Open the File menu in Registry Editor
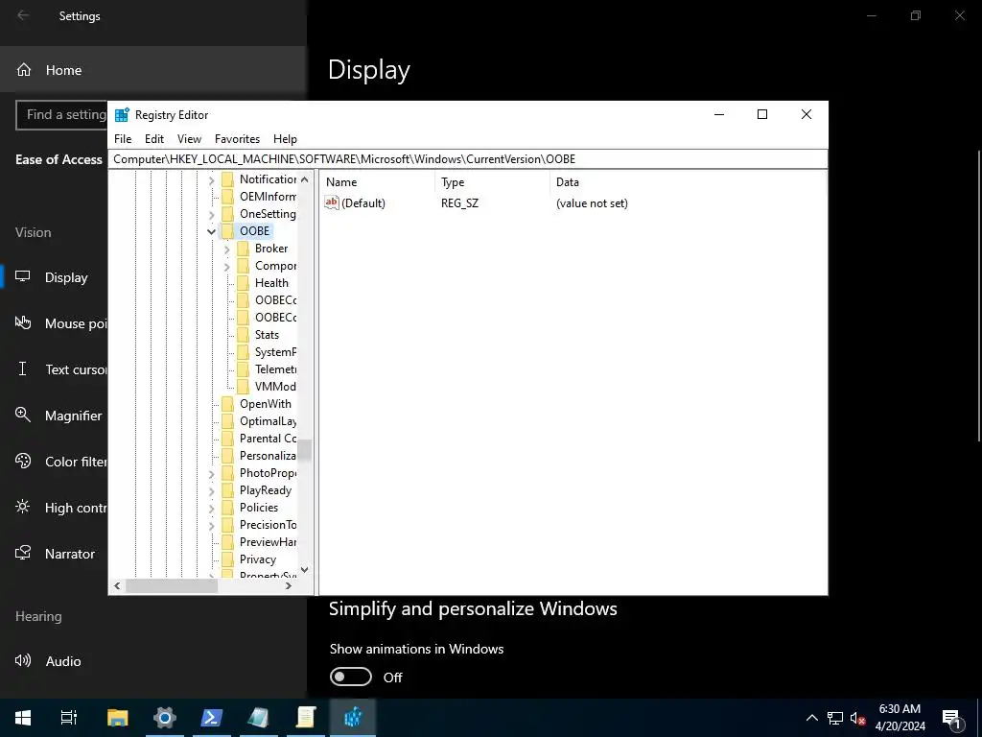Image resolution: width=982 pixels, height=737 pixels. [123, 139]
